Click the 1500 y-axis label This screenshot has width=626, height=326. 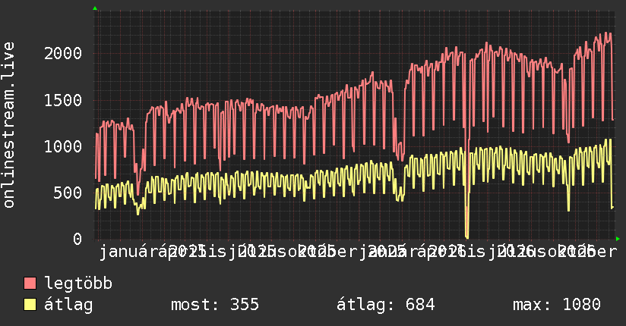click(63, 100)
